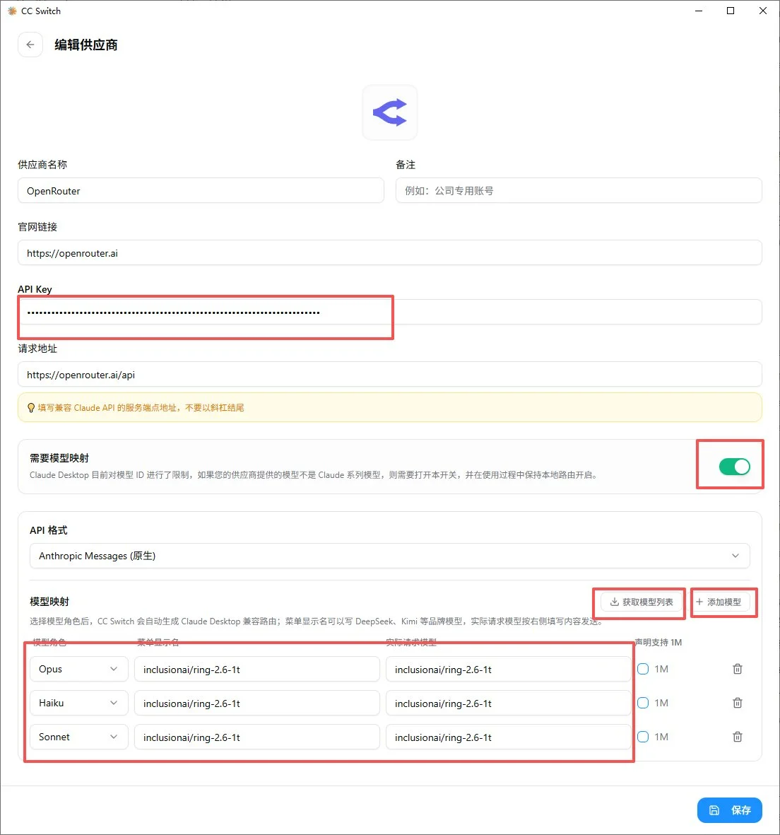Viewport: 780px width, 835px height.
Task: Click the Opus row menu display name field
Action: click(x=257, y=670)
